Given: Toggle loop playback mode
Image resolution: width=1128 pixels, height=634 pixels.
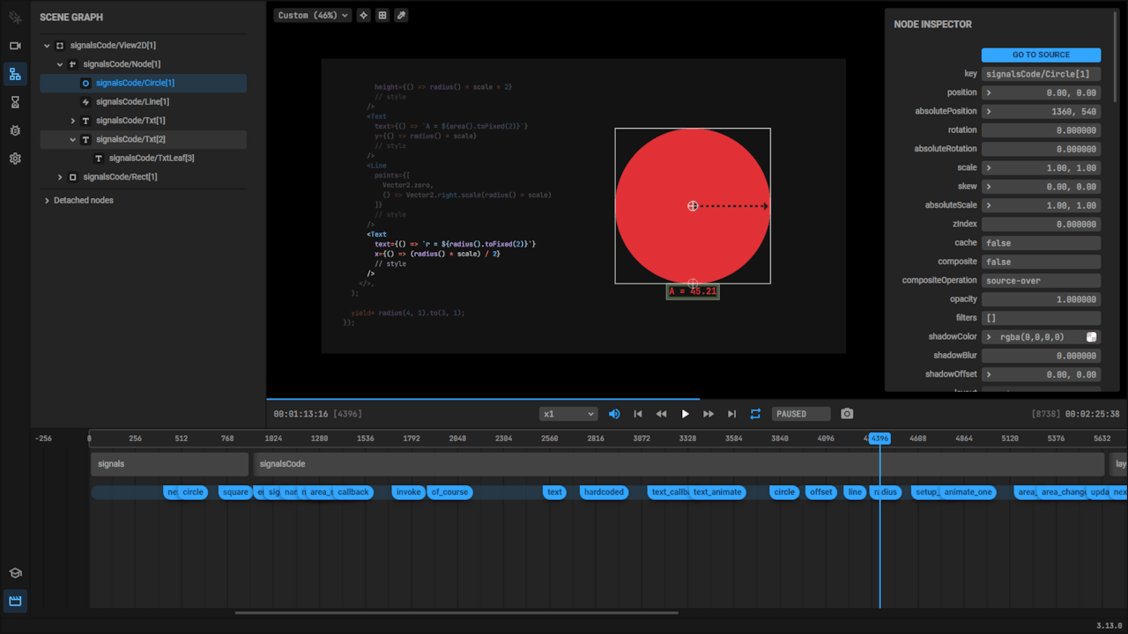Looking at the screenshot, I should [755, 413].
